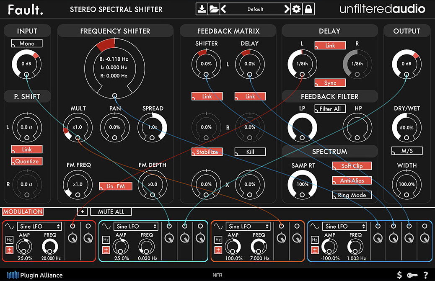Save current preset using the download icon

(x=202, y=8)
